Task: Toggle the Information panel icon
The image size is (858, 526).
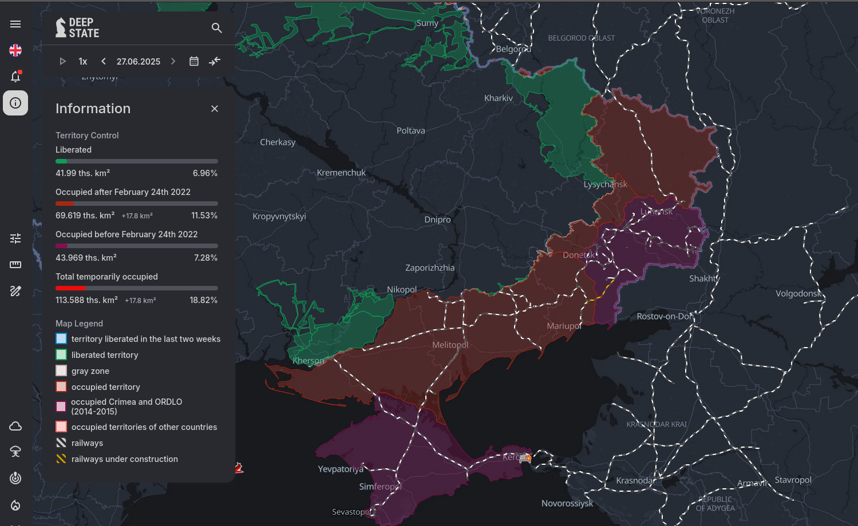Action: pyautogui.click(x=15, y=103)
